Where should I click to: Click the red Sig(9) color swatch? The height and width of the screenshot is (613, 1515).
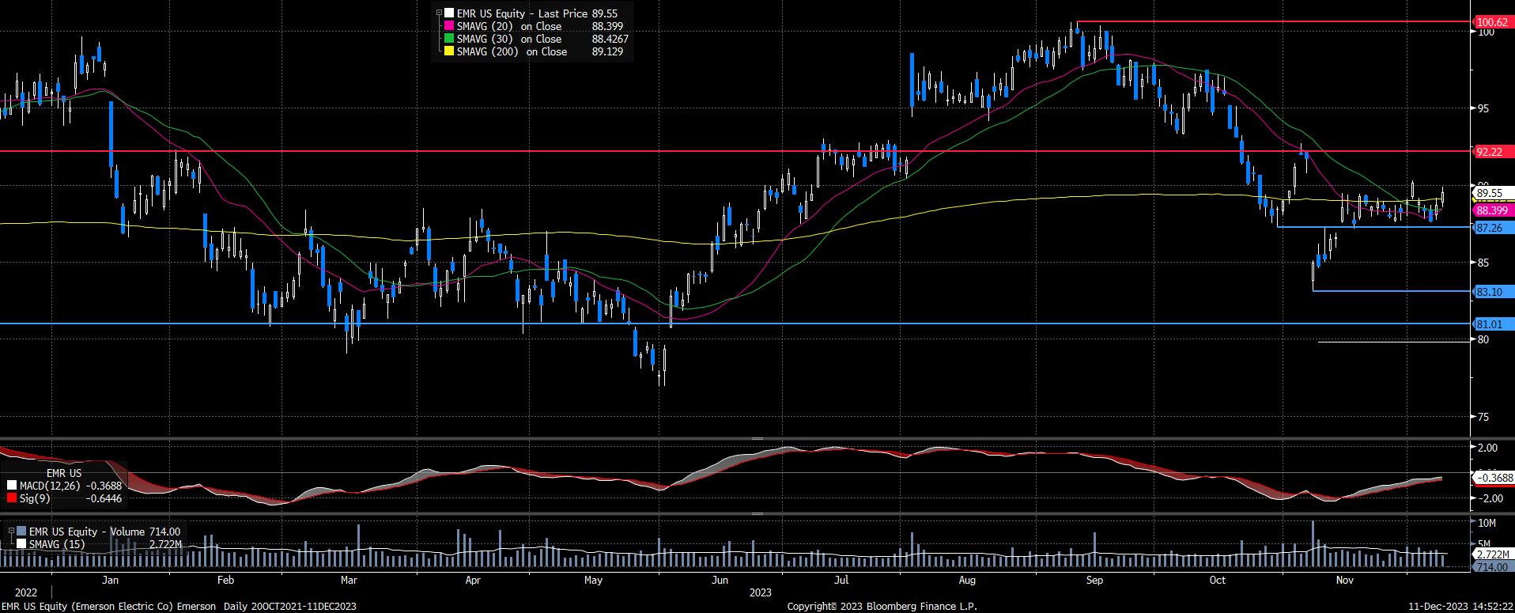tap(11, 498)
